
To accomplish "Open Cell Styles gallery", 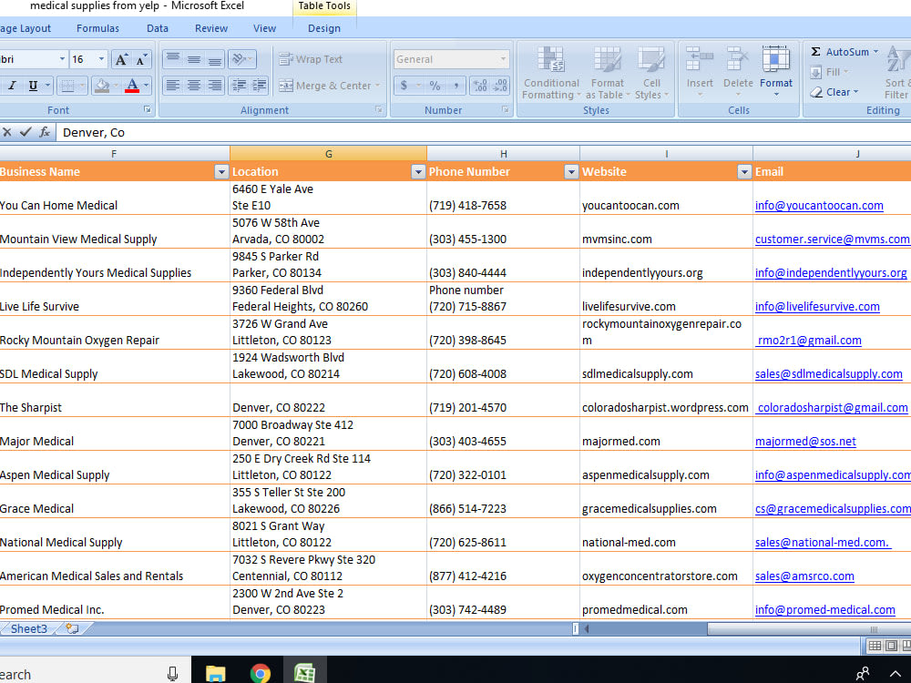I will [x=651, y=73].
